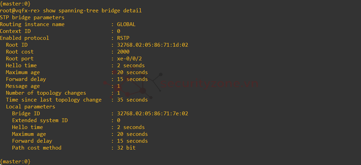The height and width of the screenshot is (165, 361).
Task: Click the securityzone.vn watermark text
Action: [x=209, y=84]
